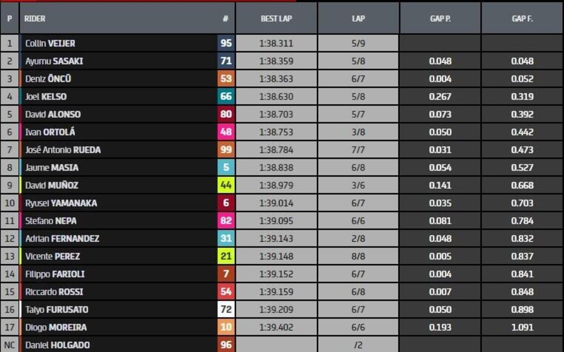
Task: Click the RIDER column header
Action: click(35, 19)
